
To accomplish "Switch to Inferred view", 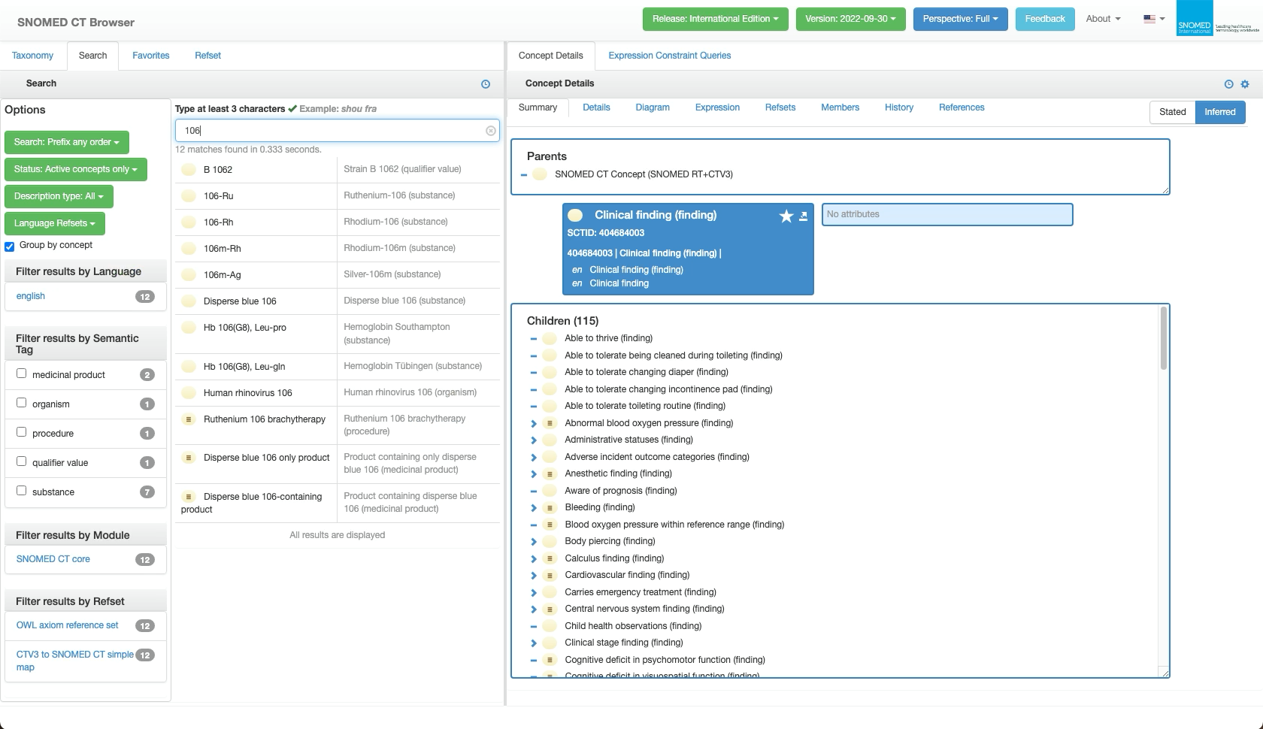I will click(1219, 112).
